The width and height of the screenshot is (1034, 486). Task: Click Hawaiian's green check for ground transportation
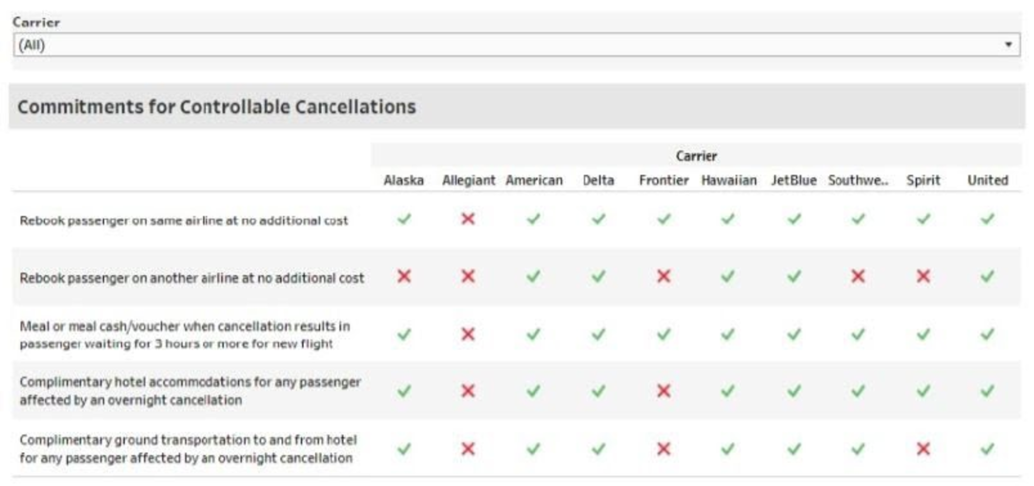pyautogui.click(x=728, y=449)
